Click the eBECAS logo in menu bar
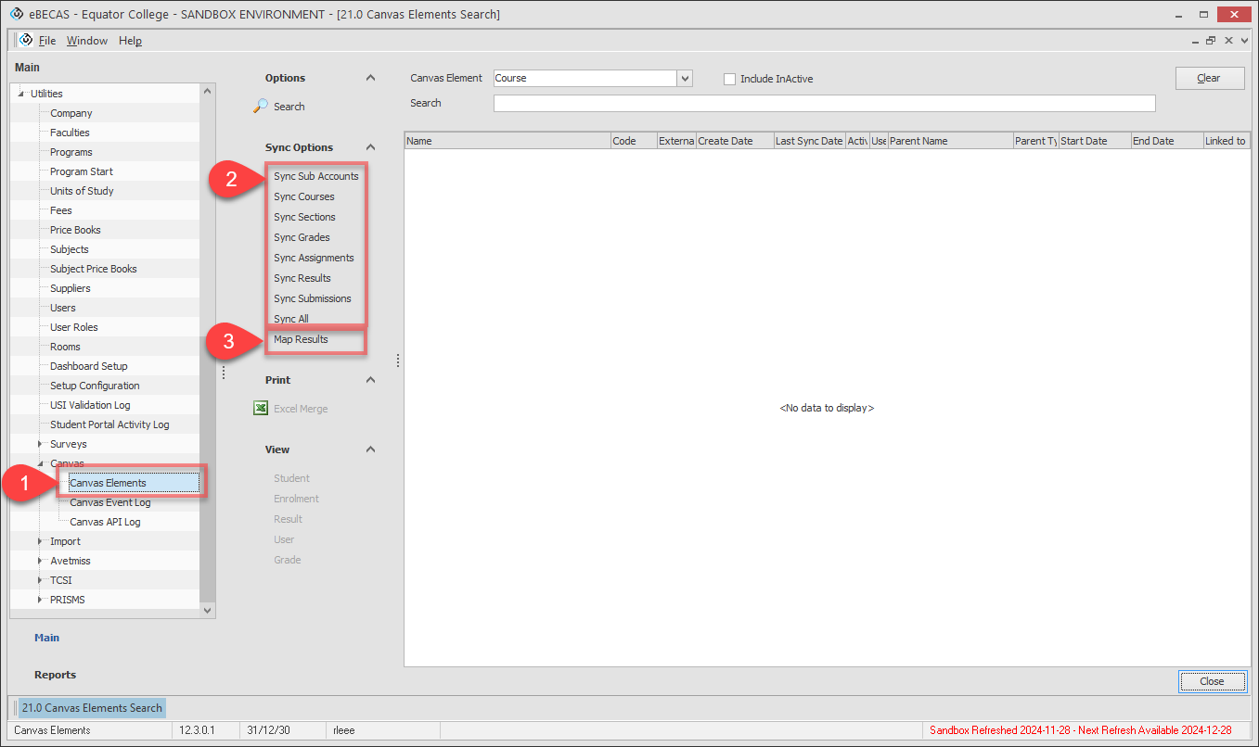The image size is (1259, 747). [25, 41]
